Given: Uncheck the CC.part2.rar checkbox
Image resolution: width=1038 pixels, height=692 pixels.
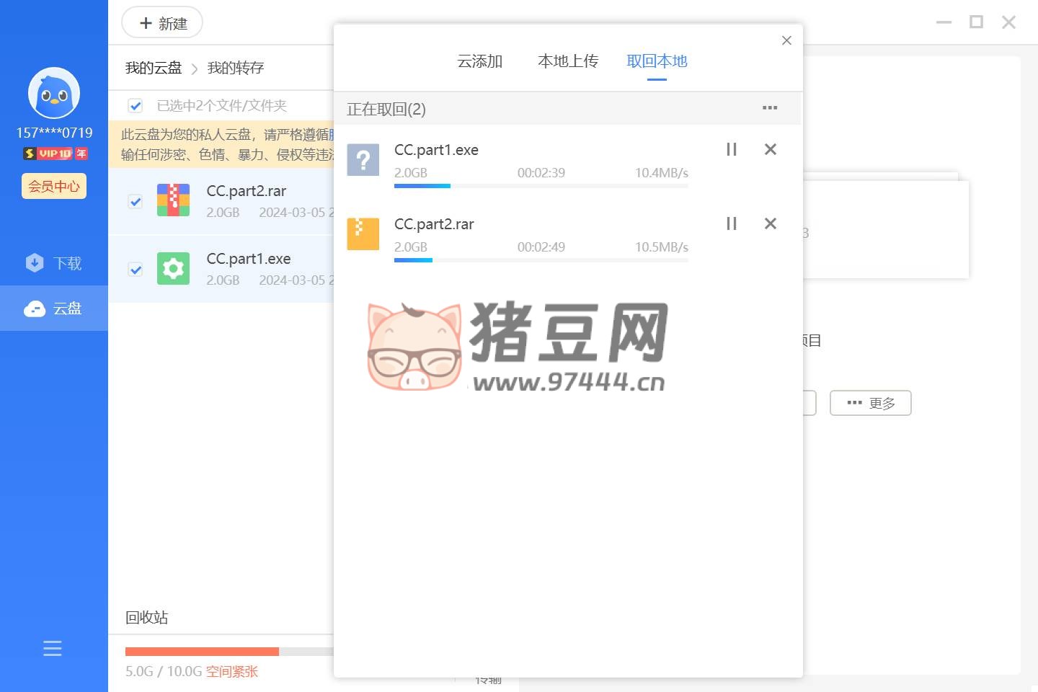Looking at the screenshot, I should [135, 201].
